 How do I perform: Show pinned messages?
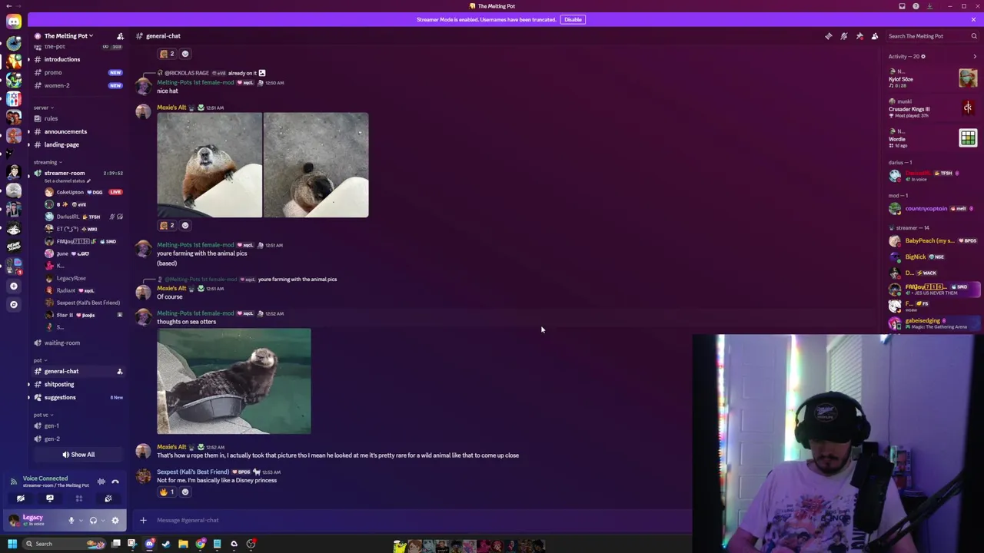pyautogui.click(x=859, y=36)
